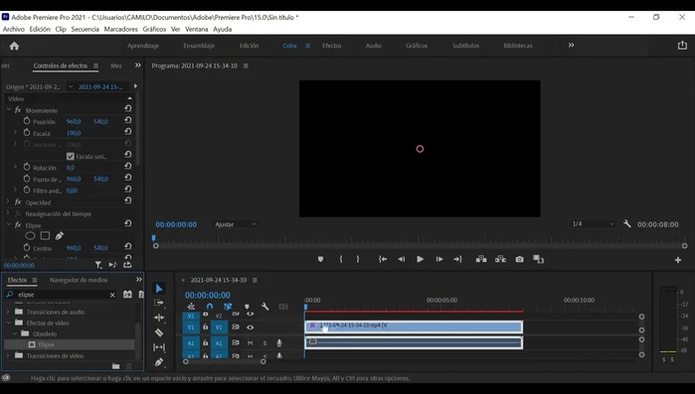
Task: Click the Extract button in program monitor
Action: [500, 259]
